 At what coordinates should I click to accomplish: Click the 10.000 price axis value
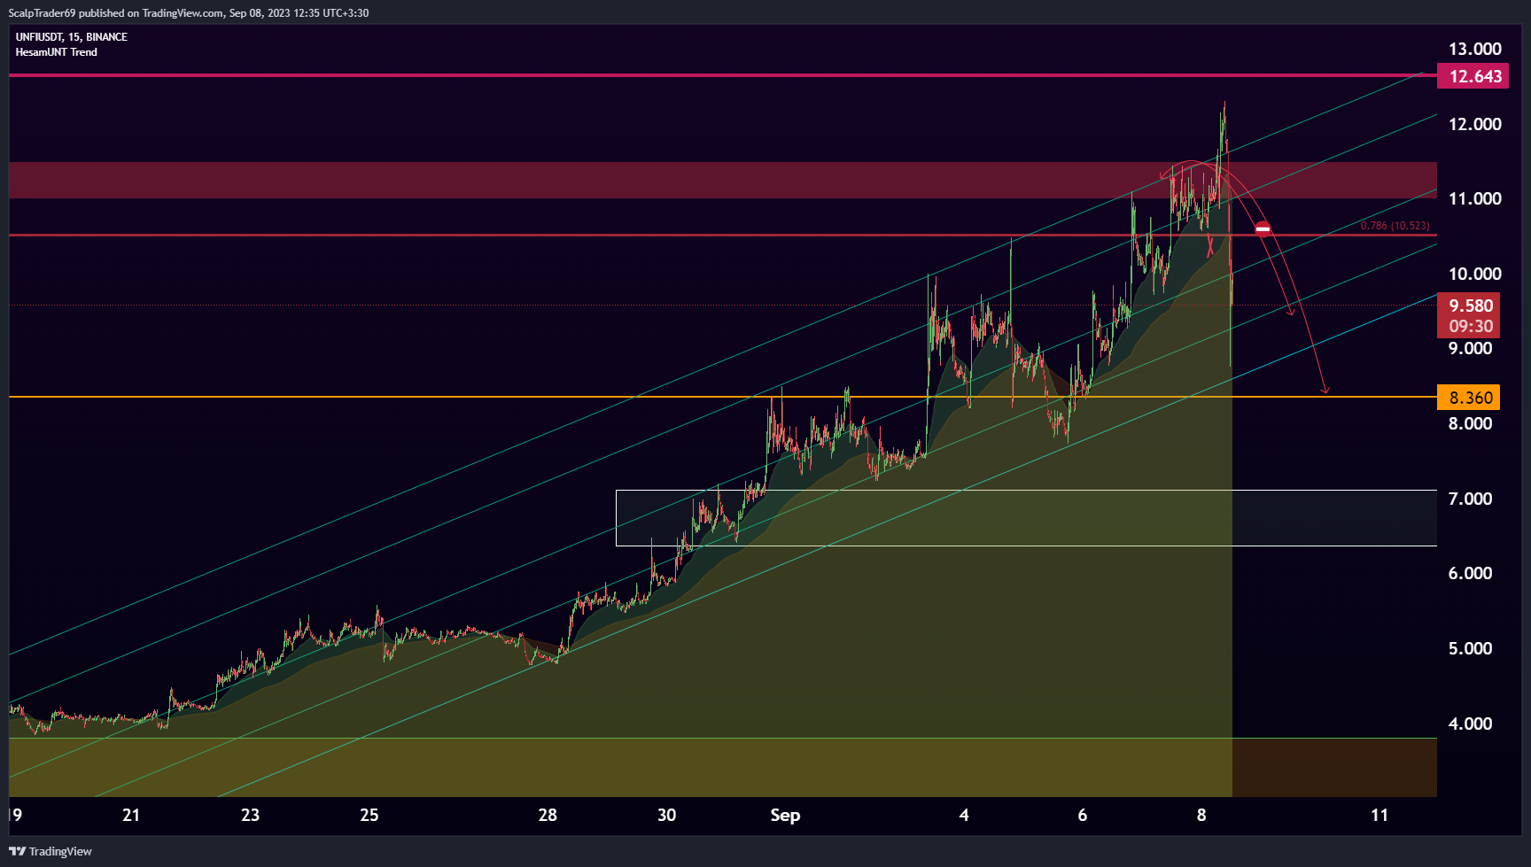[1474, 274]
